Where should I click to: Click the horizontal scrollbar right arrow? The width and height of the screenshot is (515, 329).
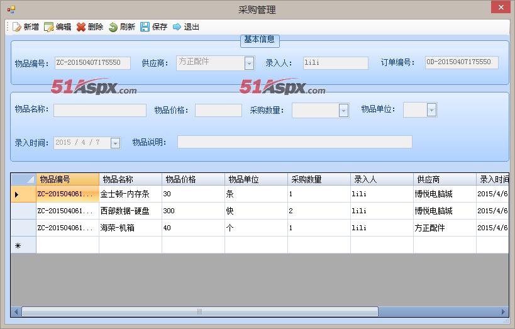(504, 311)
